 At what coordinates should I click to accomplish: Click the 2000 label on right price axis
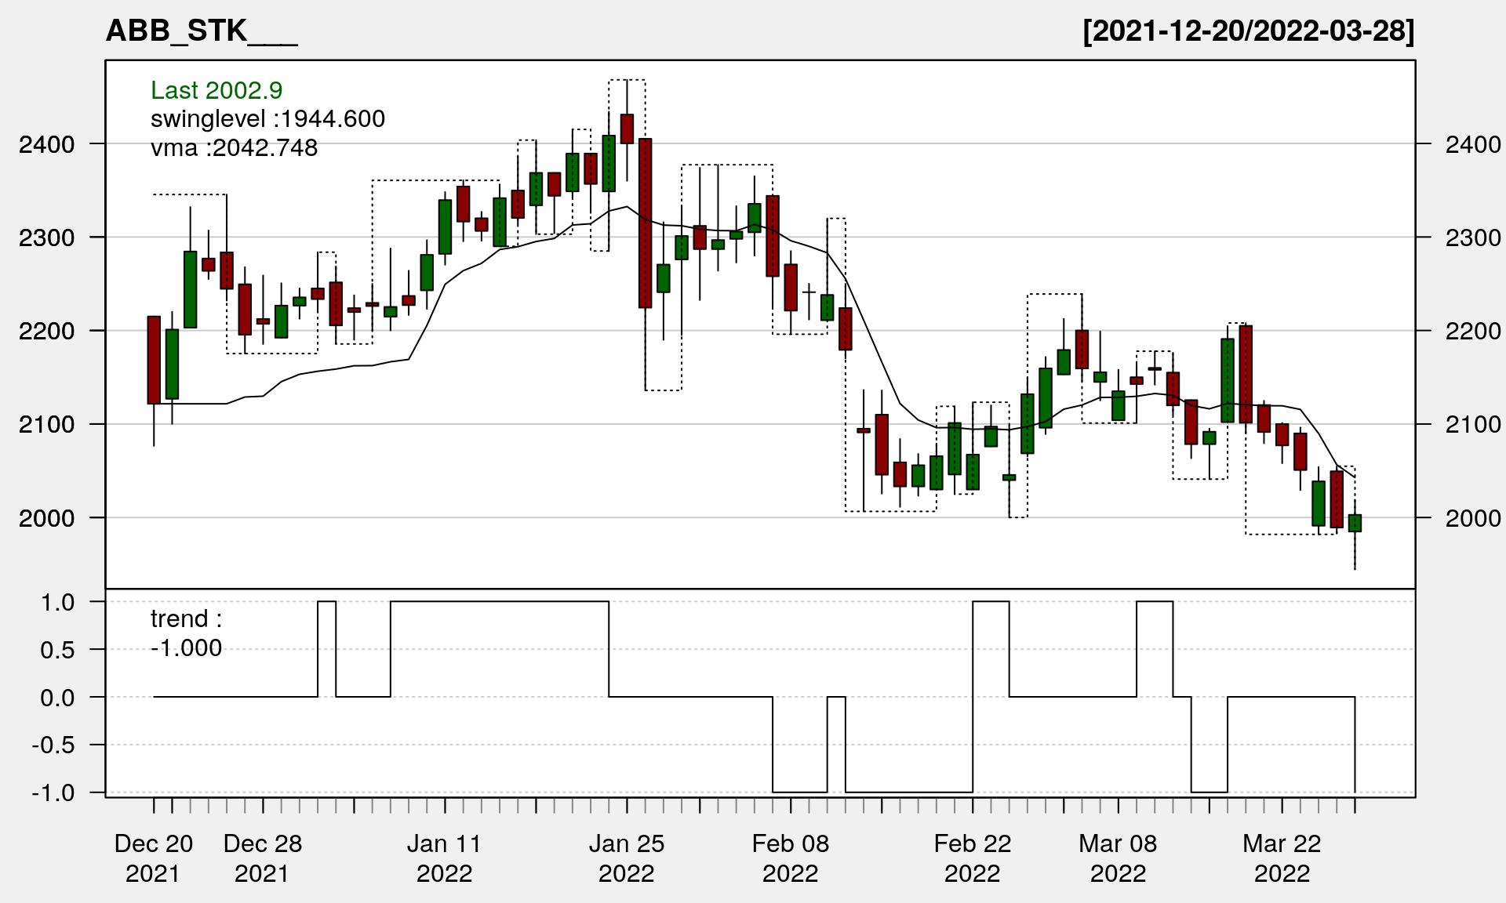click(x=1473, y=518)
